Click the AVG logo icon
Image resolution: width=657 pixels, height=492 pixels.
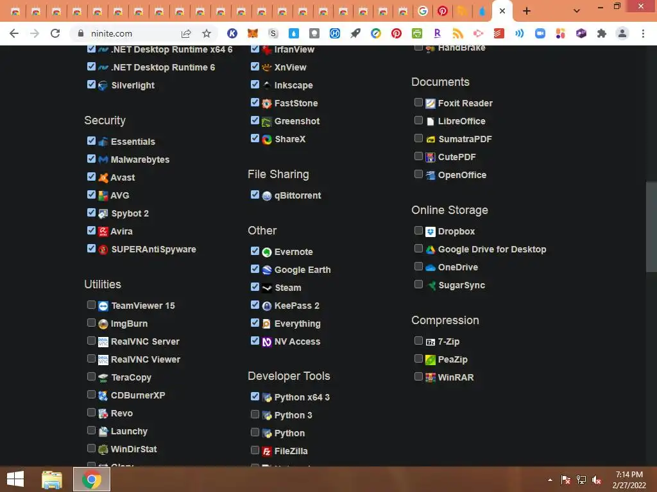point(103,195)
